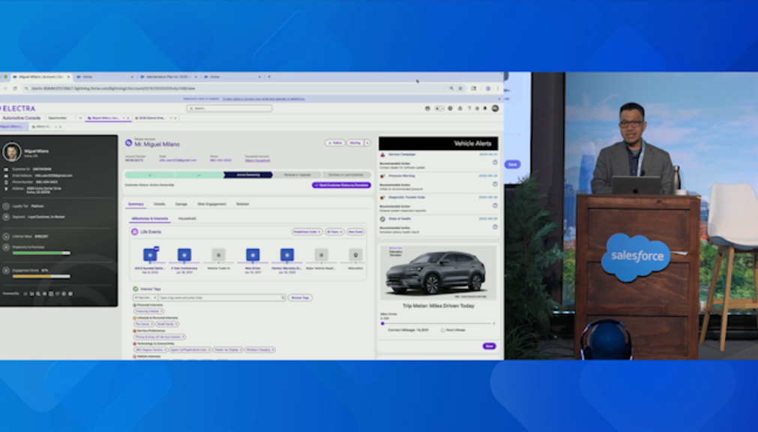
Task: Expand the All Years filter dropdown
Action: [334, 232]
